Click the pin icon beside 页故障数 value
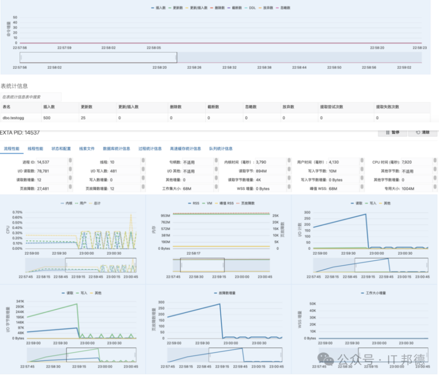This screenshot has width=439, height=377. (70, 188)
